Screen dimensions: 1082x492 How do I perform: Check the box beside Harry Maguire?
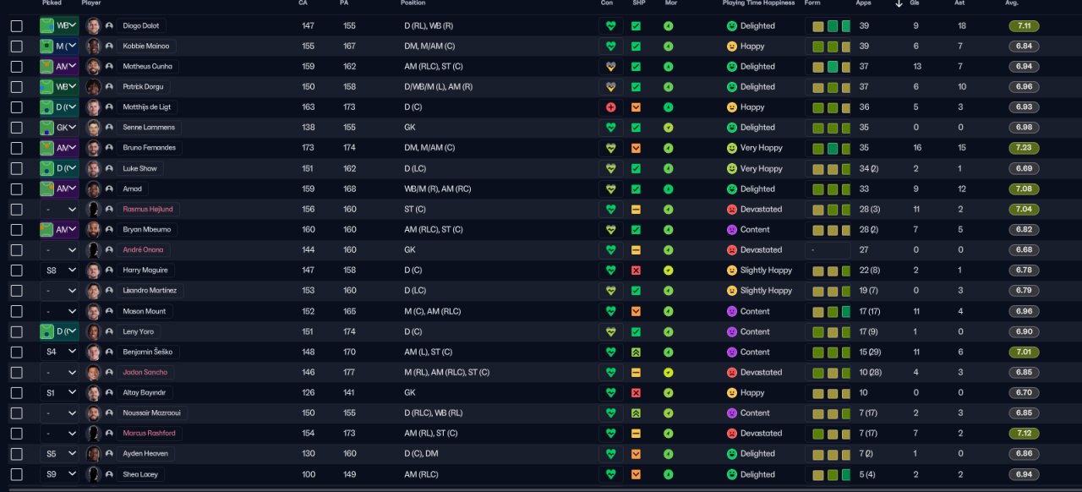(17, 271)
